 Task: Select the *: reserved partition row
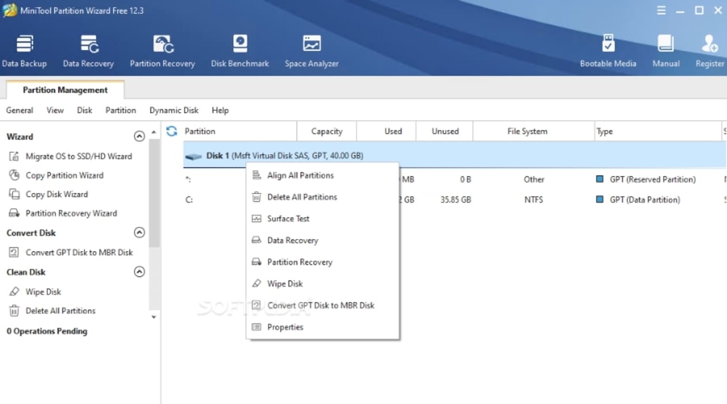pyautogui.click(x=454, y=179)
